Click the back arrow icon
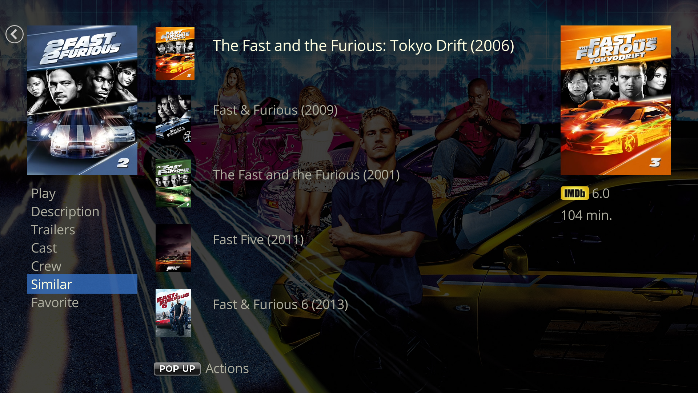698x393 pixels. (x=15, y=34)
